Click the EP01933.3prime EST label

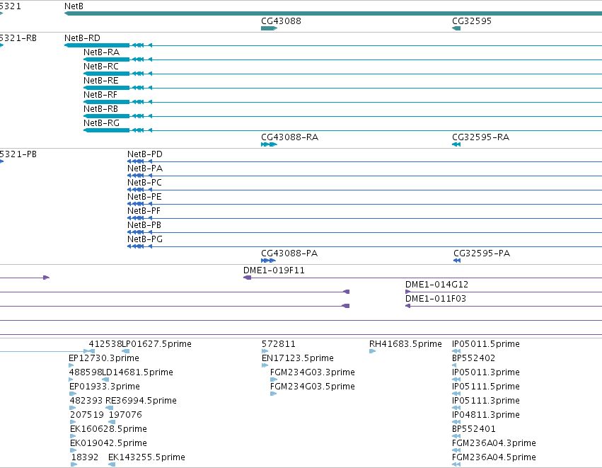(x=105, y=387)
